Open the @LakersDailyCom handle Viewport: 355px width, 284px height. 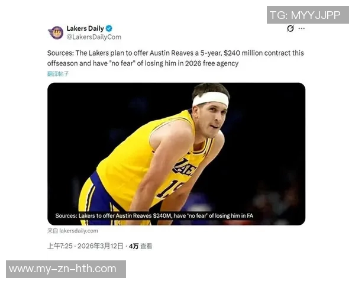point(93,37)
